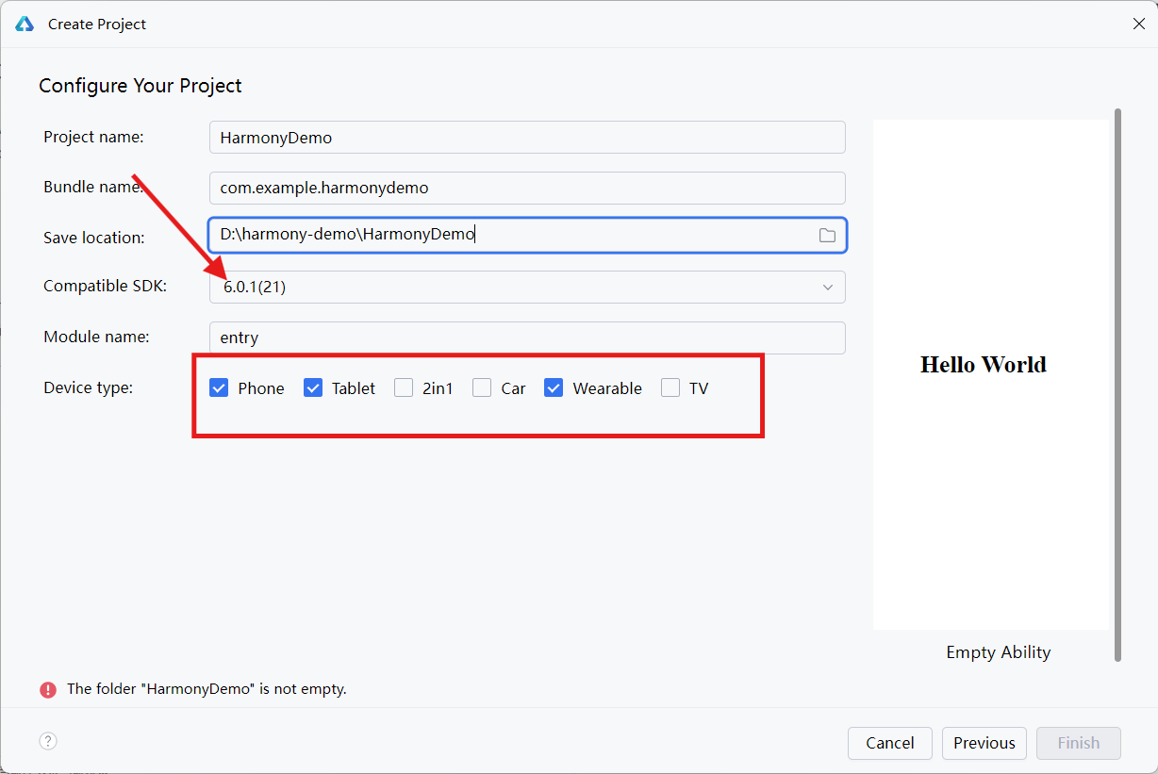Click the Finish button
This screenshot has width=1158, height=774.
[1079, 743]
